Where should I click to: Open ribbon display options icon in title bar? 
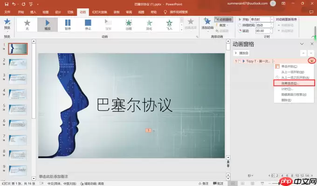click(283, 3)
